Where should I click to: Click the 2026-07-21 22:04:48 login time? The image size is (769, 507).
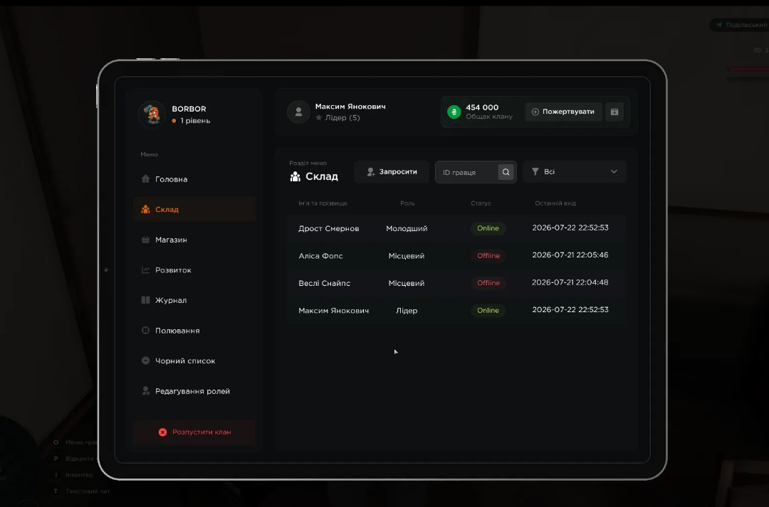coord(570,282)
